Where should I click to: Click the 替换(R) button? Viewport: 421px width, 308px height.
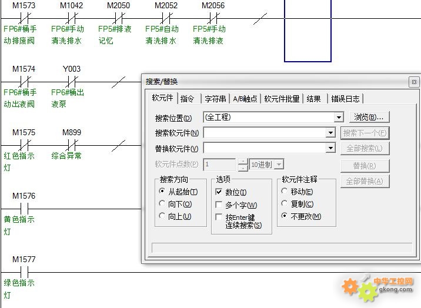click(365, 166)
